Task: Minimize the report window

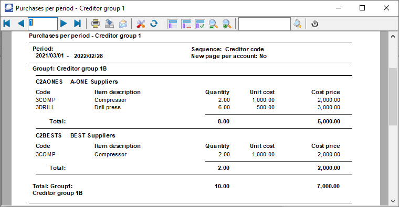Action: [339, 8]
